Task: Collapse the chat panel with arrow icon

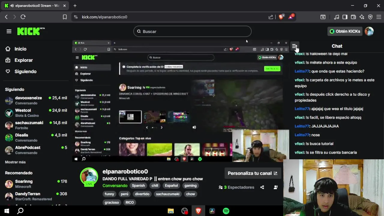Action: (x=295, y=46)
